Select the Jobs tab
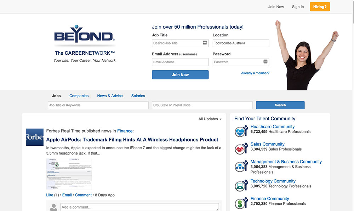The width and height of the screenshot is (354, 211). (56, 96)
